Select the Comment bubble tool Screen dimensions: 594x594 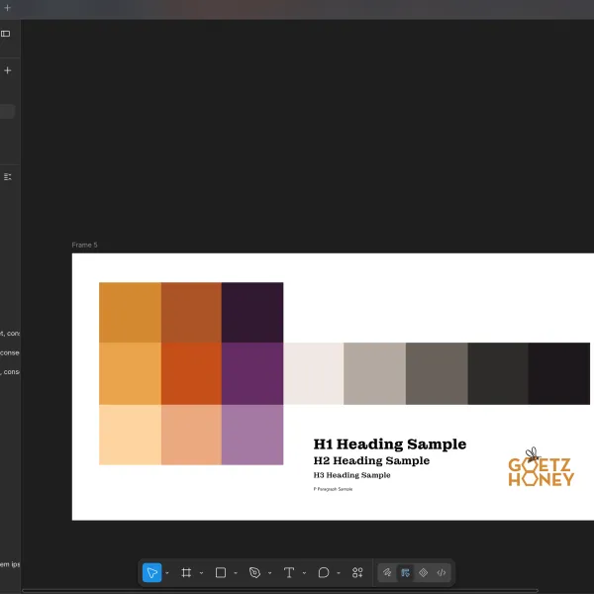point(323,572)
